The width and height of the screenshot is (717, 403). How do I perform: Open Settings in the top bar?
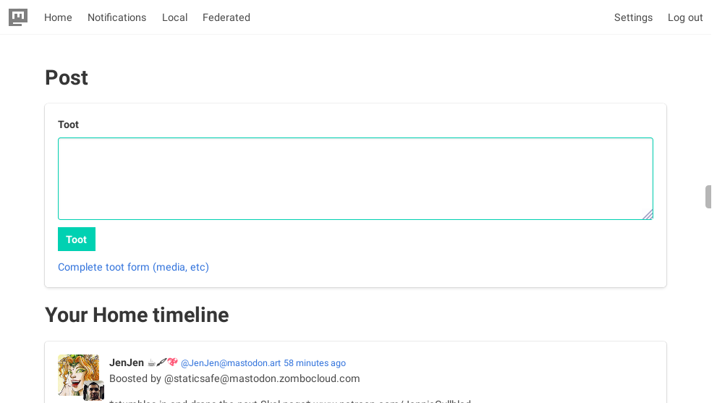pyautogui.click(x=633, y=17)
